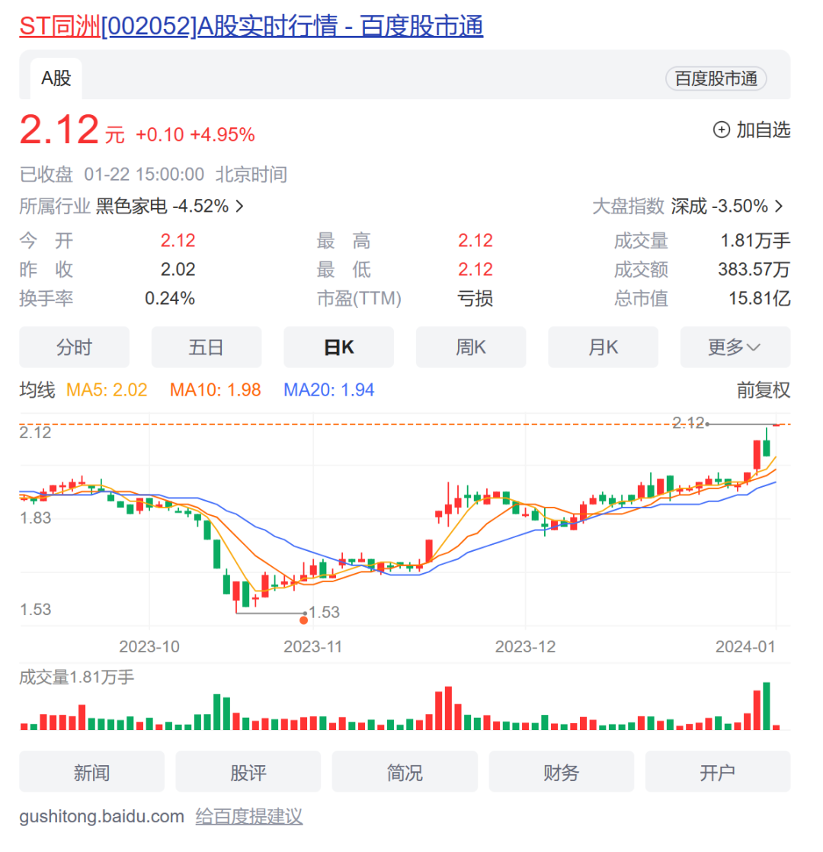Image resolution: width=823 pixels, height=852 pixels.
Task: Click the 1.83 price axis label
Action: click(x=35, y=517)
